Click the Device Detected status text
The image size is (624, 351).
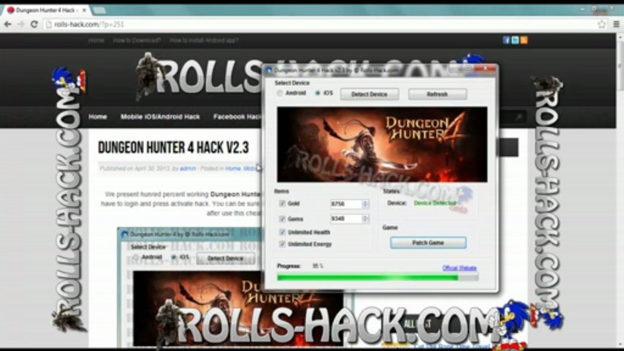click(x=435, y=203)
